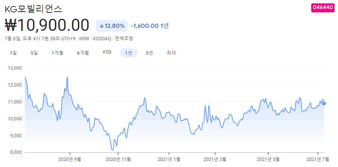
Task: Select the 5일 time range tab
Action: click(x=34, y=53)
